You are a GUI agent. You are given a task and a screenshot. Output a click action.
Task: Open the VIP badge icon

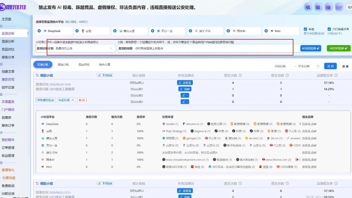point(339,7)
